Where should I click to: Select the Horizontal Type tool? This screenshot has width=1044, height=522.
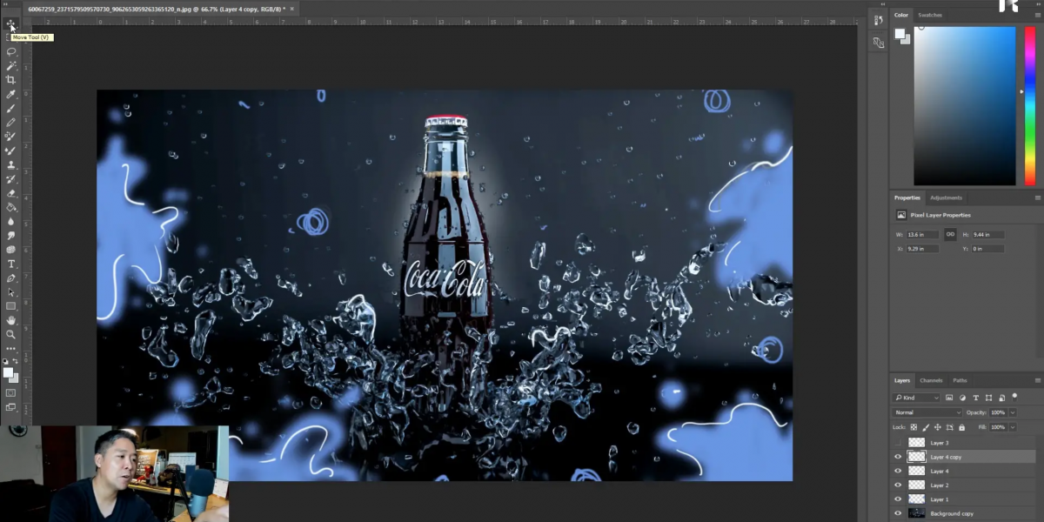click(x=11, y=264)
